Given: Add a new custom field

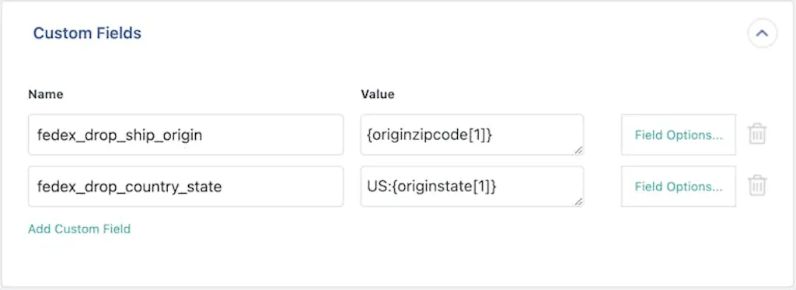Looking at the screenshot, I should tap(79, 229).
